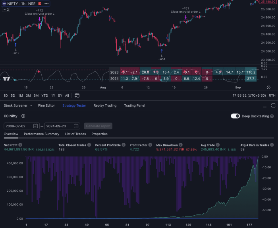Open end date calendar picker icon
Viewport: 278px width, 228px height.
76,126
